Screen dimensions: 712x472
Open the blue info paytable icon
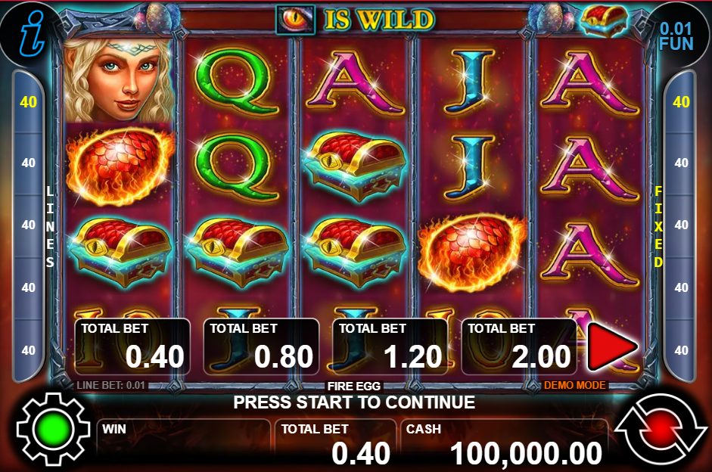(x=33, y=34)
